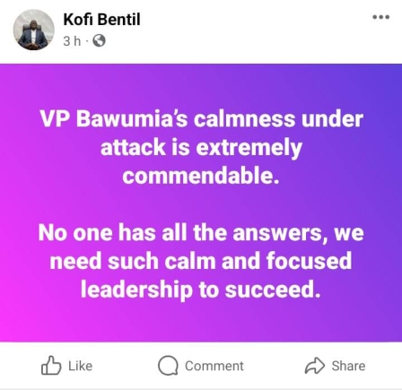Toggle the Like text label
Image resolution: width=402 pixels, height=390 pixels.
(x=80, y=366)
